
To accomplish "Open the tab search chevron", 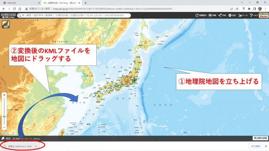I will 242,3.
